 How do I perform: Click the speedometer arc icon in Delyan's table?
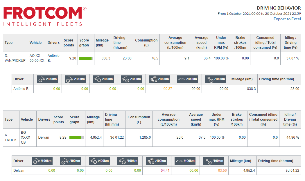point(185,161)
